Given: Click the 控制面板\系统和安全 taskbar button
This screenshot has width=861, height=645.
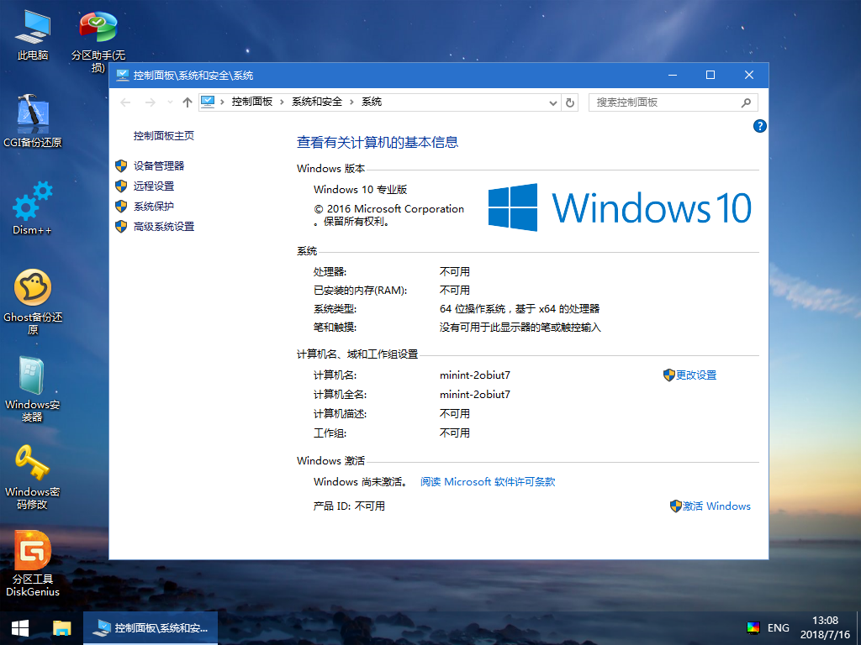Looking at the screenshot, I should pos(151,628).
